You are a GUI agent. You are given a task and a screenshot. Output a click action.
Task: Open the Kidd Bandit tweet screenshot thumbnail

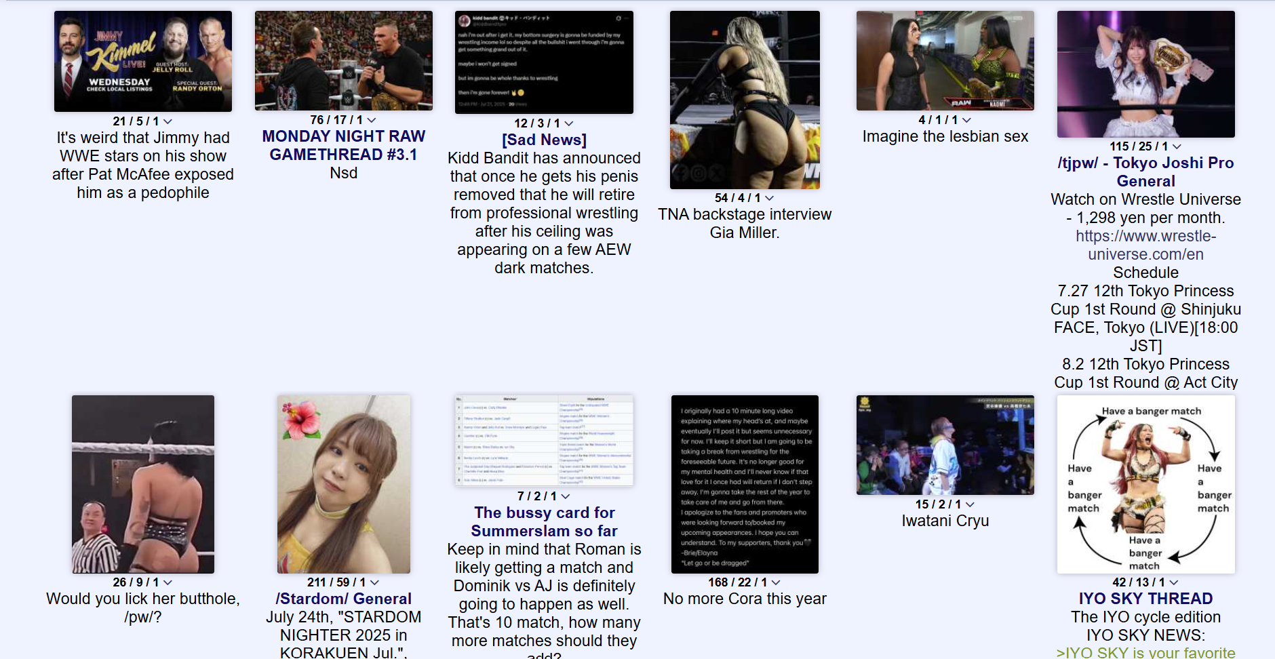click(x=544, y=62)
